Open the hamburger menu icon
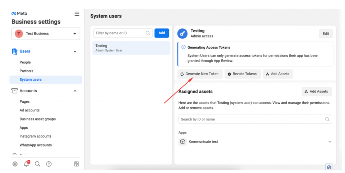The height and width of the screenshot is (173, 345). pos(77,14)
